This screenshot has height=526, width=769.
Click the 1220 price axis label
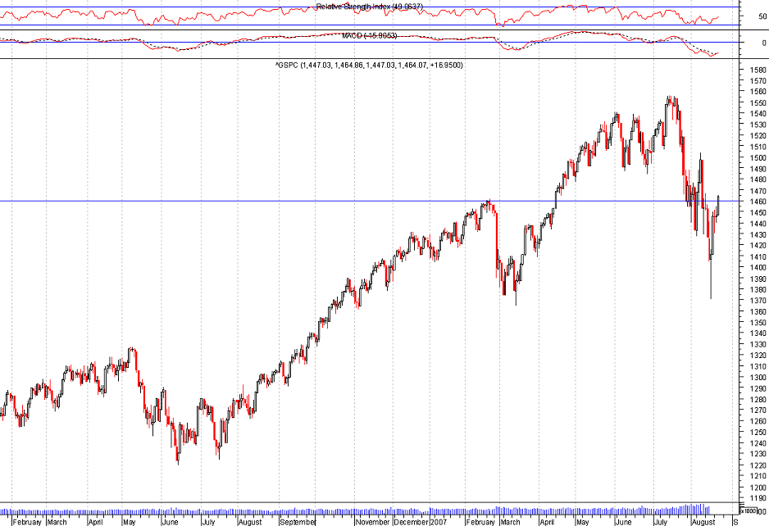pos(758,465)
